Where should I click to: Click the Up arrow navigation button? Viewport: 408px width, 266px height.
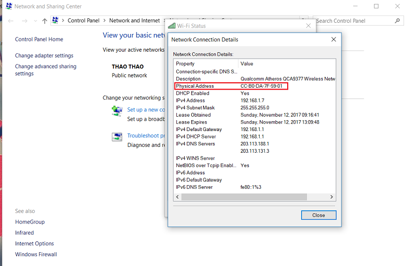coord(44,21)
